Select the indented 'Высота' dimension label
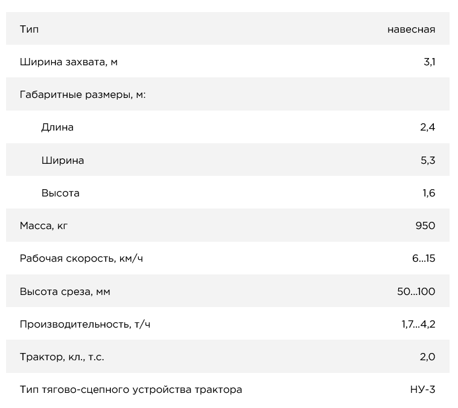Screen dimensions: 458x408 click(x=60, y=193)
